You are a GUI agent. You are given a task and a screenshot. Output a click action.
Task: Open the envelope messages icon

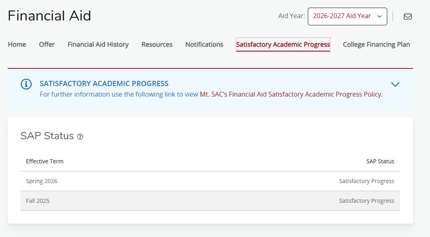pos(407,16)
